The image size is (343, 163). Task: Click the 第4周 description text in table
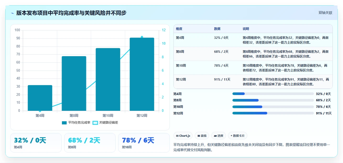[286, 40]
